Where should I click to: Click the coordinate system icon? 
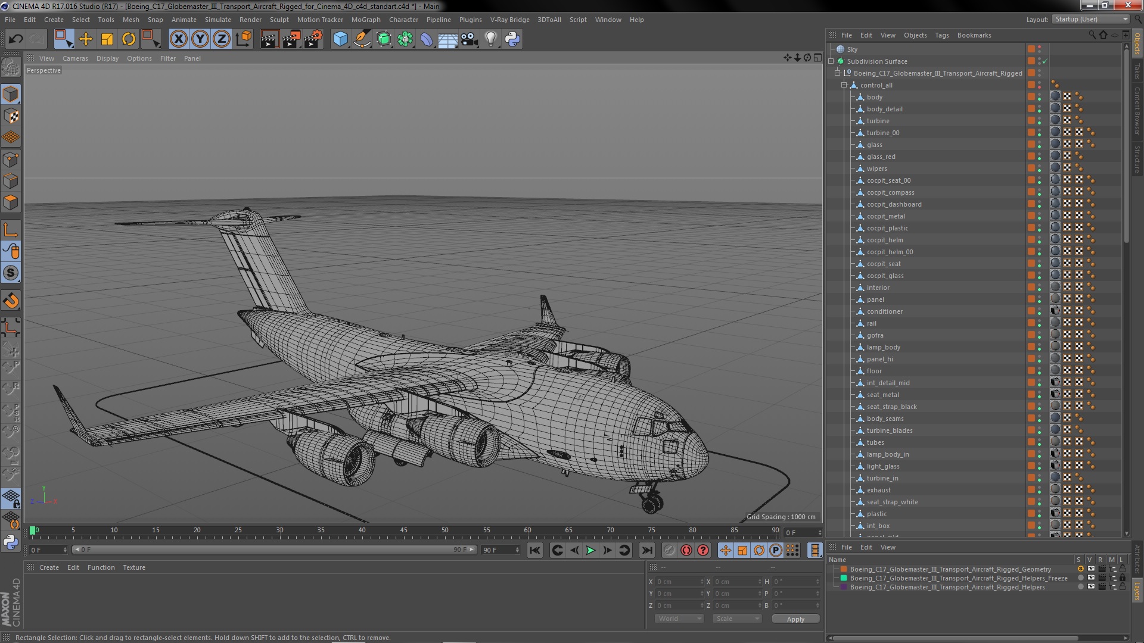pos(244,39)
